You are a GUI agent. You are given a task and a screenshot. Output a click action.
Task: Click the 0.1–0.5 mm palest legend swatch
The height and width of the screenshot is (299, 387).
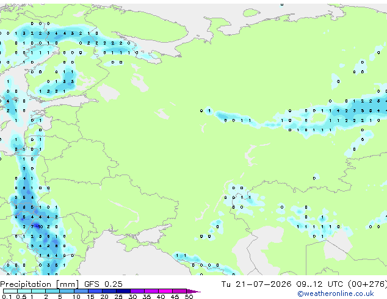click(x=10, y=291)
